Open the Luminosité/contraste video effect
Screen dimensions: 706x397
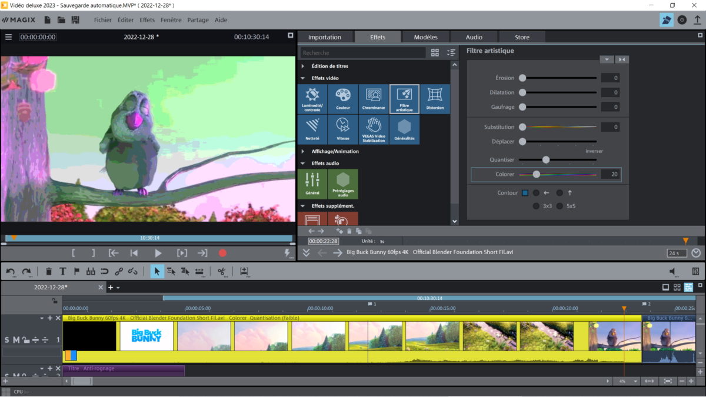[312, 99]
